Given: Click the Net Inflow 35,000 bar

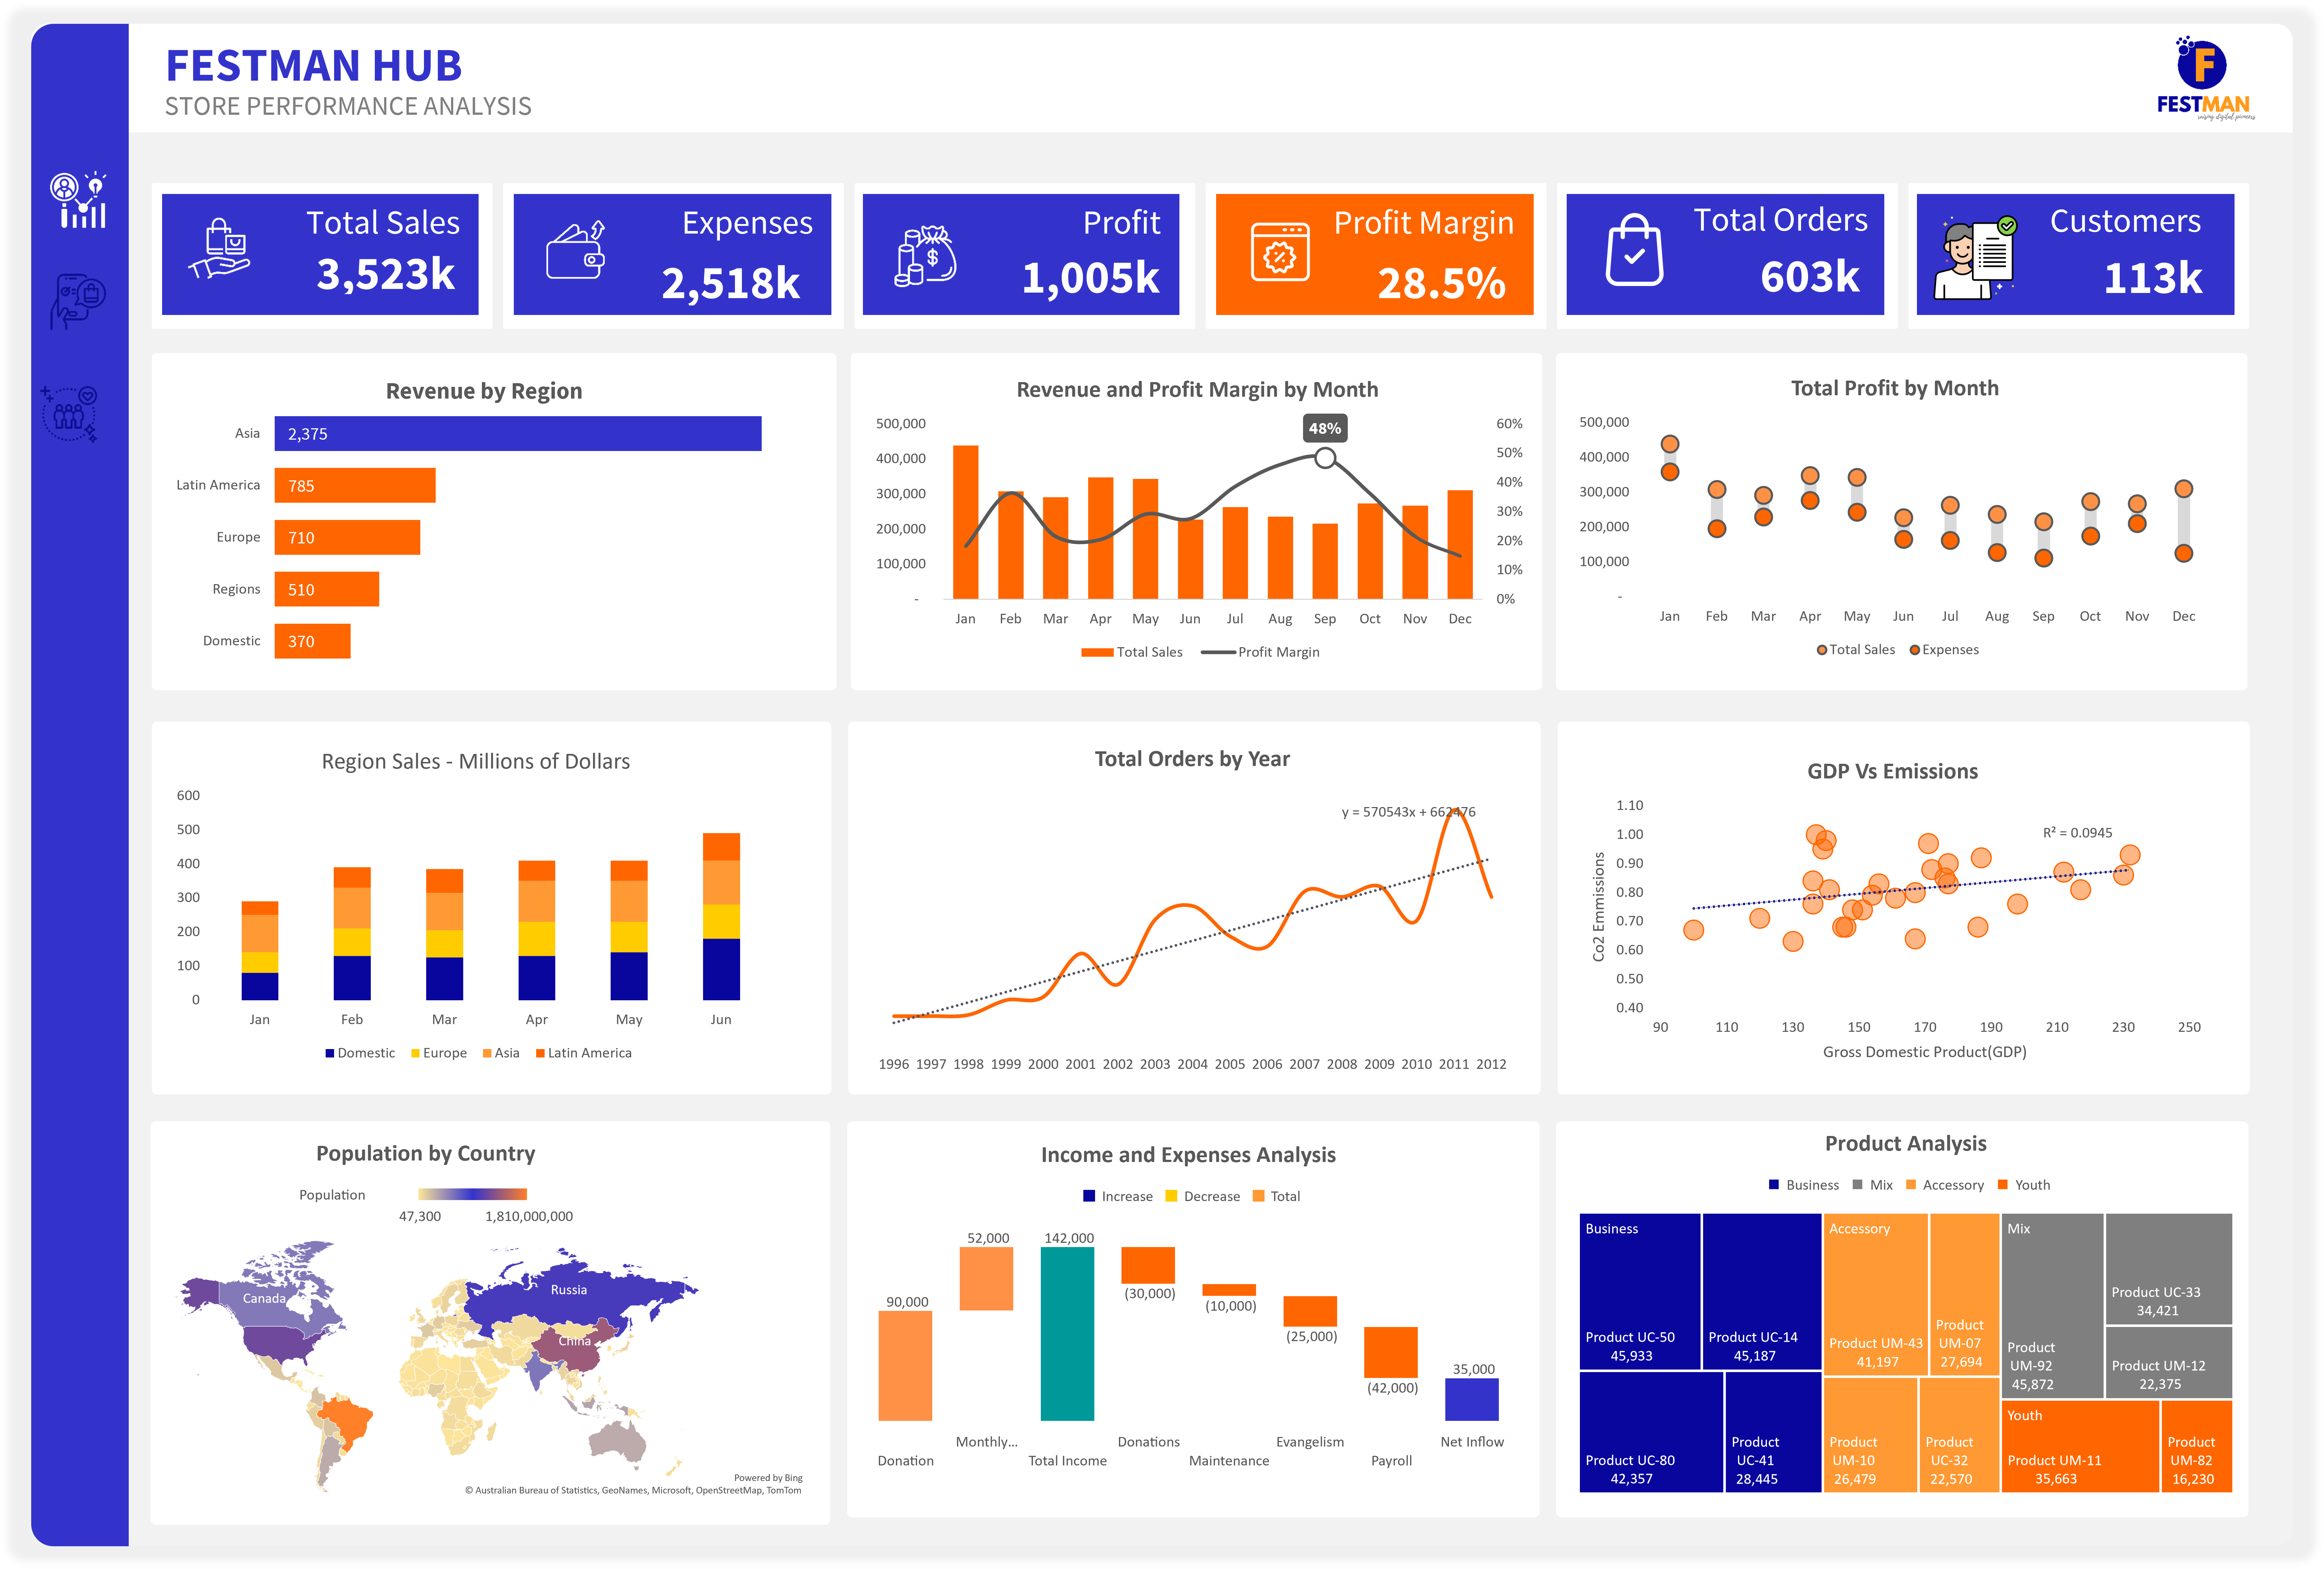Looking at the screenshot, I should [1472, 1400].
